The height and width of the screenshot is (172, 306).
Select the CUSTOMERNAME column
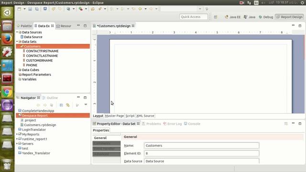pyautogui.click(x=38, y=61)
